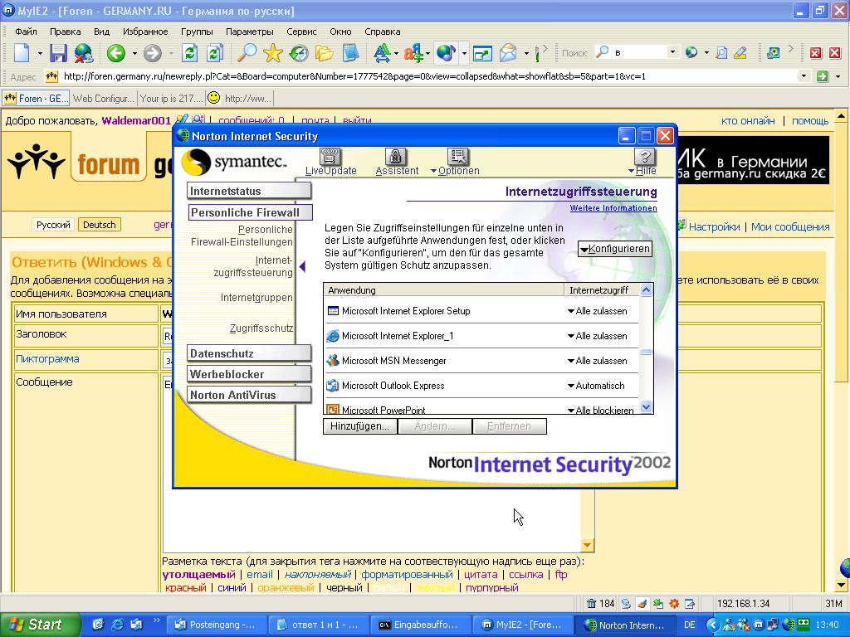Viewport: 850px width, 637px height.
Task: Click the Microsoft MSN Messenger application icon
Action: [333, 360]
